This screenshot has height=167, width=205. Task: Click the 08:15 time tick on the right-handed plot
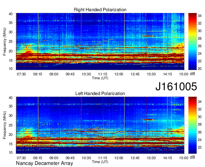[x=38, y=74]
